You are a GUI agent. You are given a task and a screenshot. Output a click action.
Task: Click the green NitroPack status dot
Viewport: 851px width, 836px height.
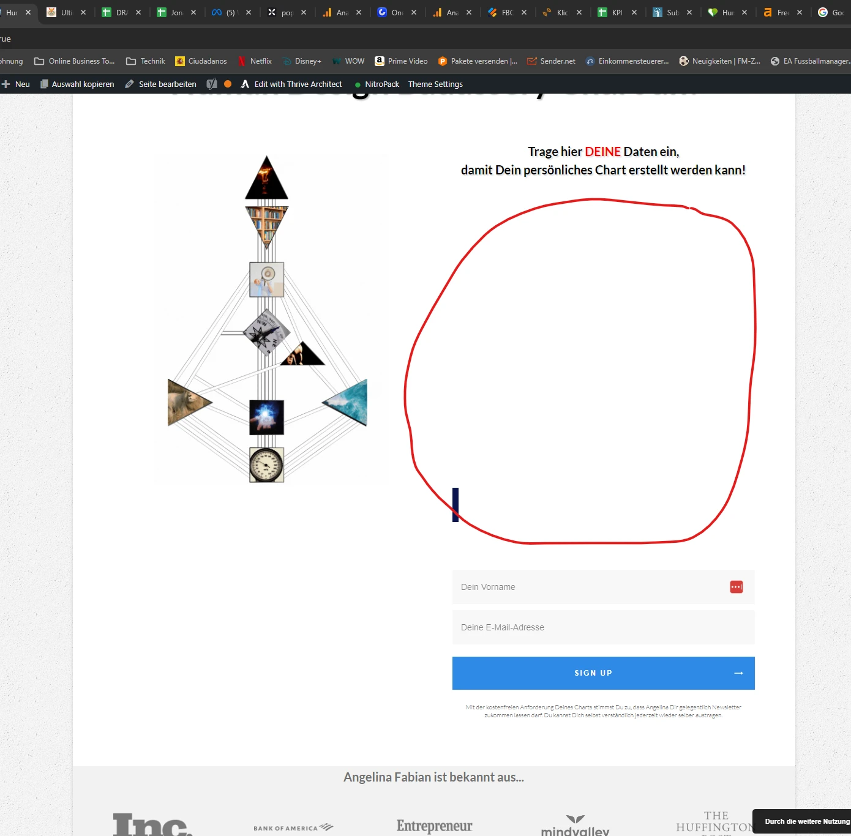tap(357, 84)
